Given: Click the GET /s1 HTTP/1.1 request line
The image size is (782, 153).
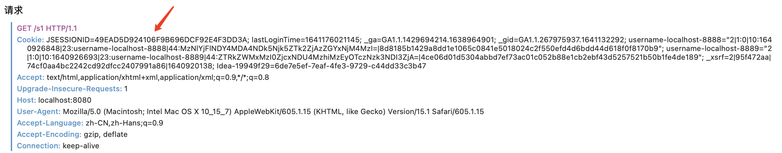Looking at the screenshot, I should (47, 29).
